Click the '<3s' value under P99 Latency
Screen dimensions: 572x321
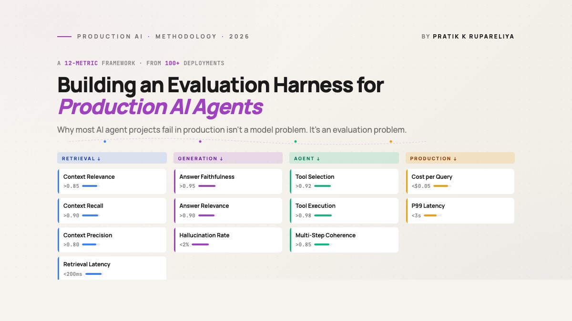click(416, 216)
